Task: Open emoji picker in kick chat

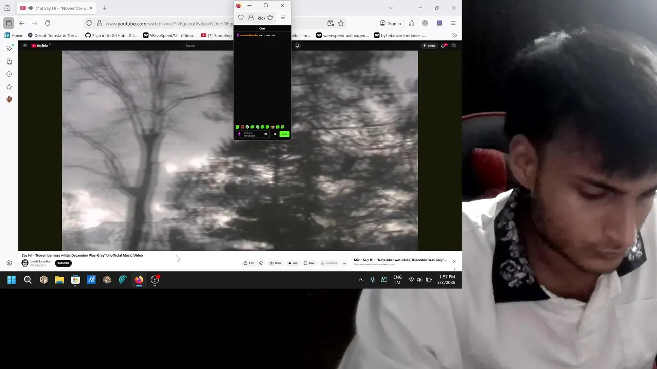Action: (265, 134)
